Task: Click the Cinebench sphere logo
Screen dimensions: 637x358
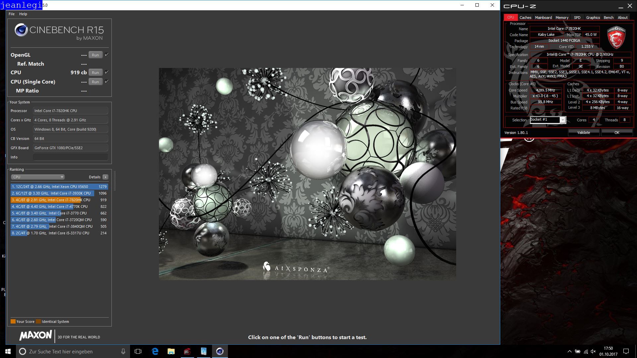Action: pos(21,30)
